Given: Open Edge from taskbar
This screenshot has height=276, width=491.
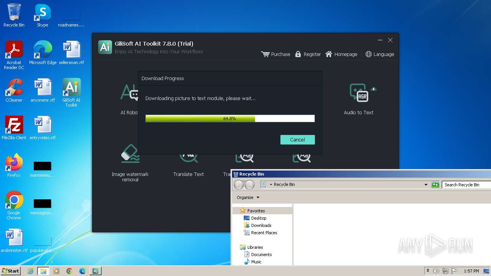Looking at the screenshot, I should (x=82, y=271).
